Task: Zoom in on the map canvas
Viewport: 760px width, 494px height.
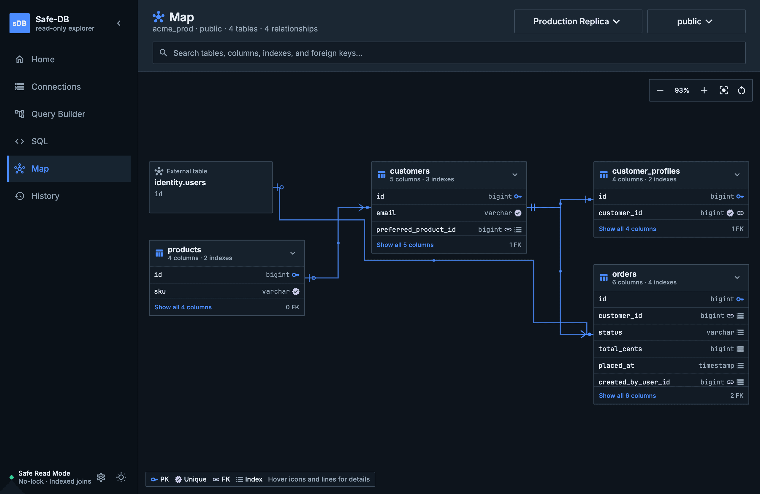Action: (704, 90)
